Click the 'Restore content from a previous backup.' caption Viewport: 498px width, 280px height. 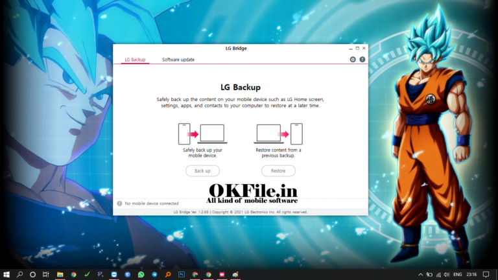point(278,153)
